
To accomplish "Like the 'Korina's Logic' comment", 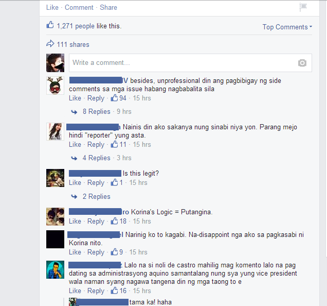I will [75, 221].
